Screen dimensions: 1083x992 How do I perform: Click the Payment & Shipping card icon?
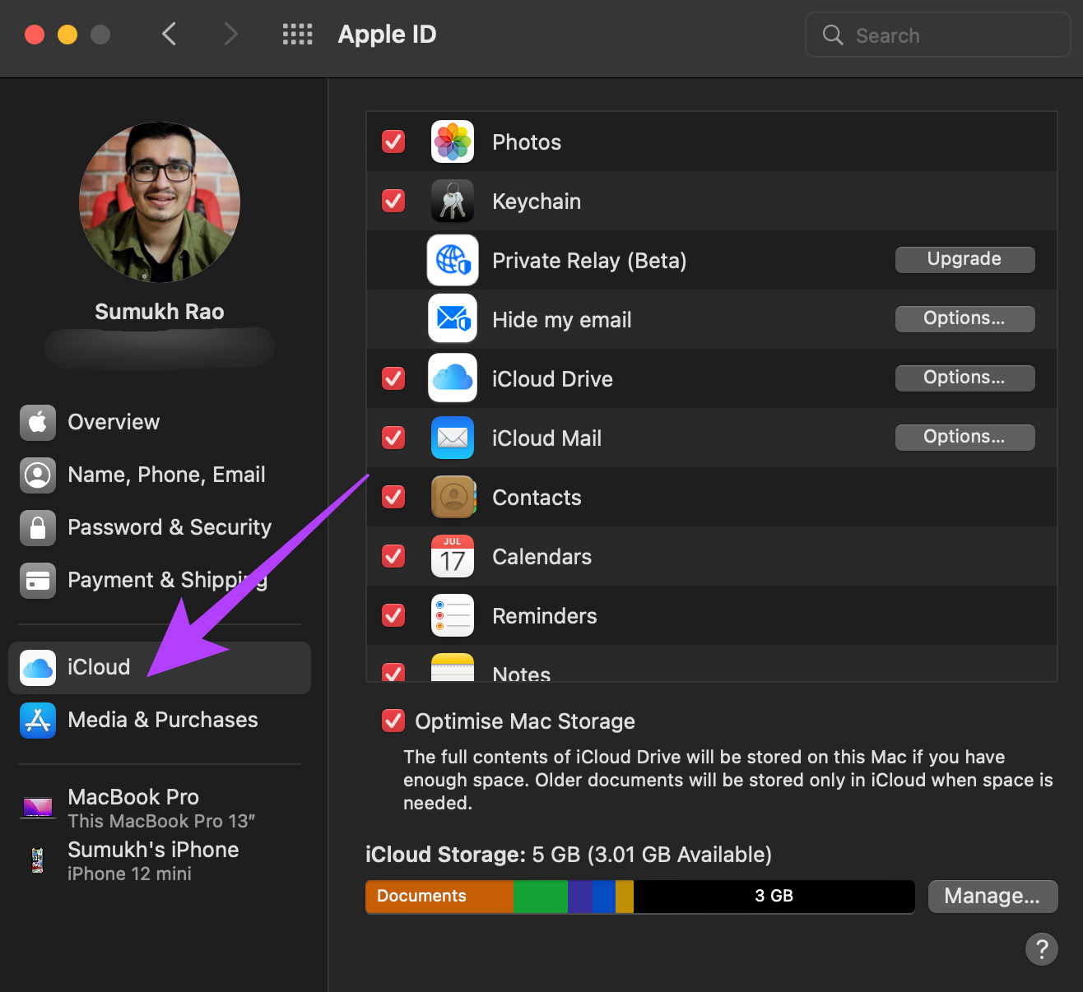pos(38,581)
